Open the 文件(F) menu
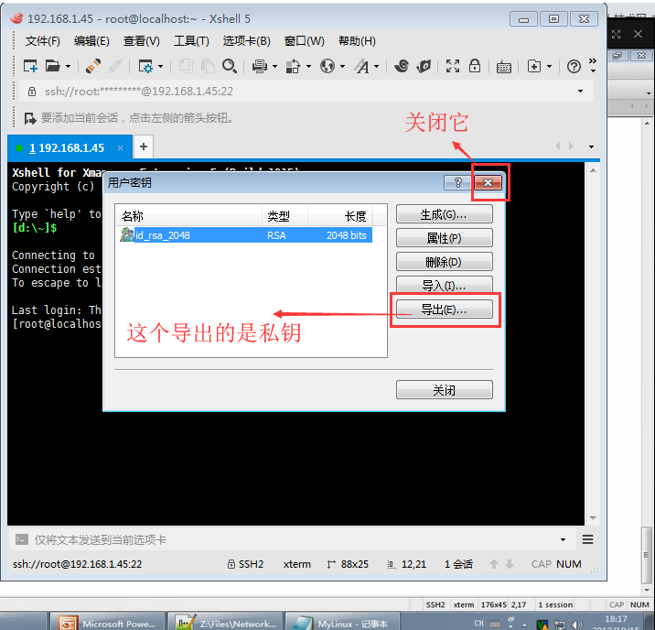 tap(43, 41)
